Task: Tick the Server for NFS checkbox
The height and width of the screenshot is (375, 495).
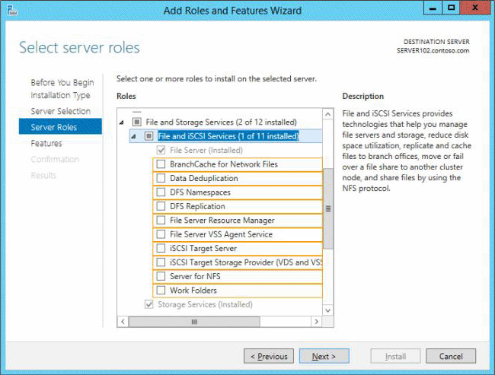Action: click(x=161, y=276)
